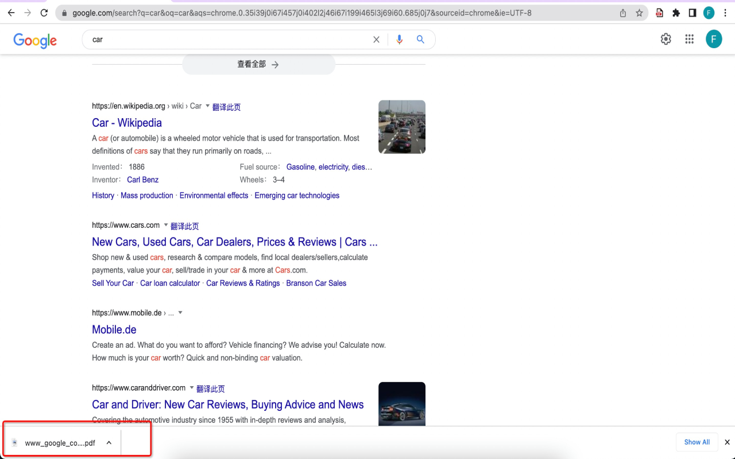This screenshot has width=735, height=459.
Task: Open the Car loan calculator sitelink
Action: tap(170, 283)
